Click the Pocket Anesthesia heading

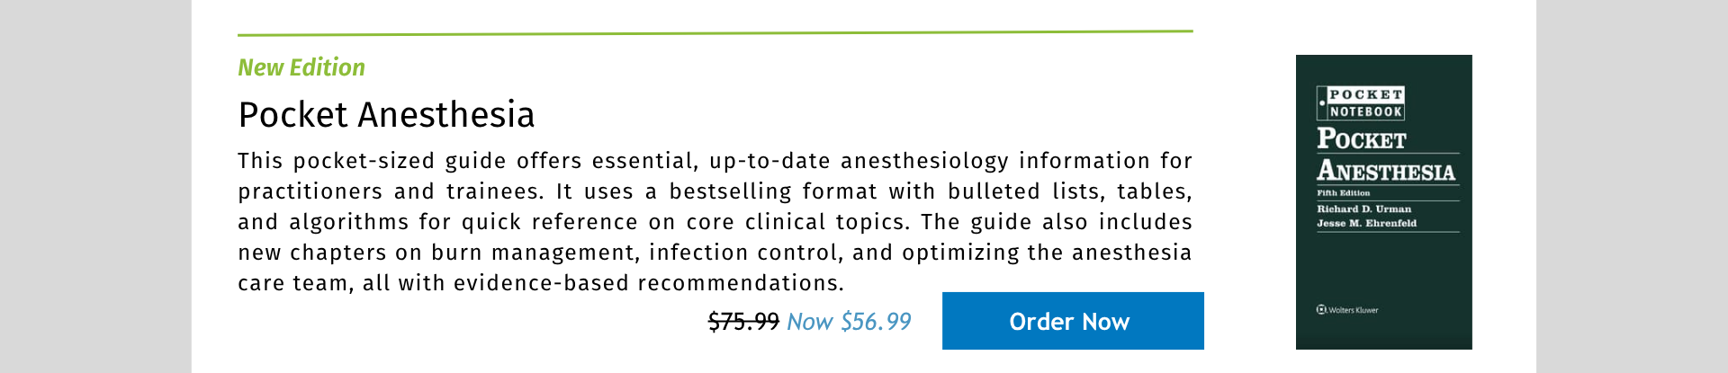click(386, 115)
